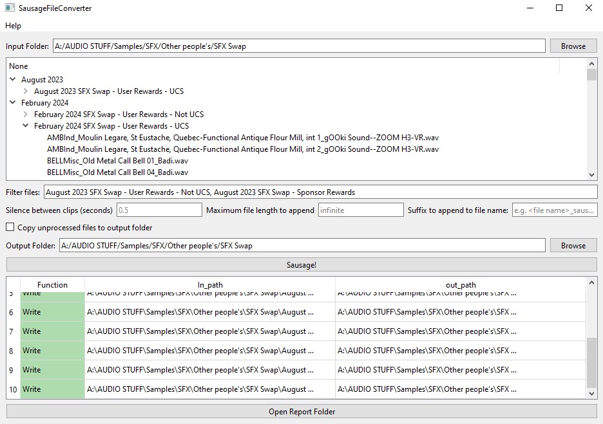Select the None tree item
Image resolution: width=603 pixels, height=424 pixels.
pos(19,66)
